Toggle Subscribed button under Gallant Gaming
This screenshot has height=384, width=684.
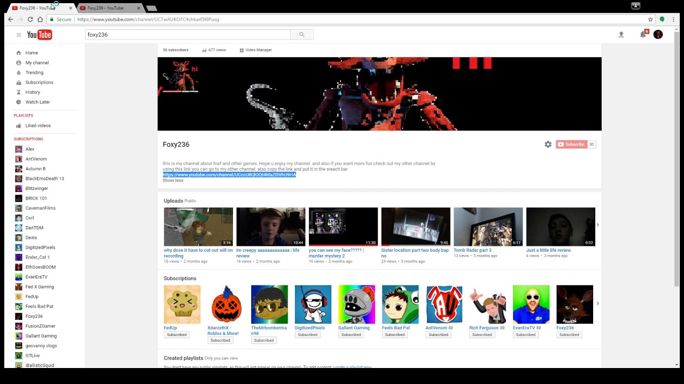tap(351, 335)
